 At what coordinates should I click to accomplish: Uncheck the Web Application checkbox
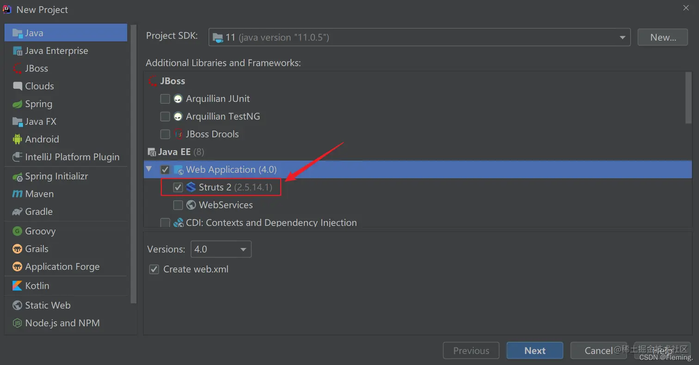[x=165, y=169]
